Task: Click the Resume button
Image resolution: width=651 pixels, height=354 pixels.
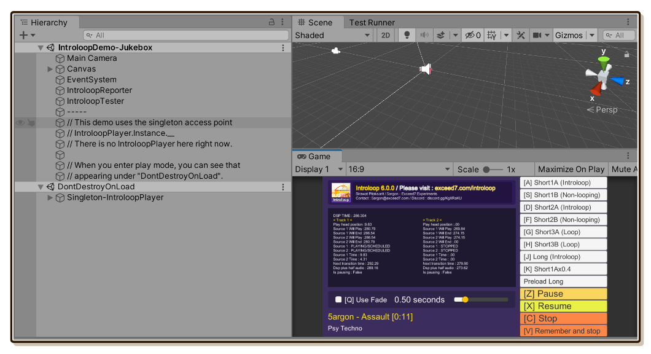Action: tap(563, 306)
